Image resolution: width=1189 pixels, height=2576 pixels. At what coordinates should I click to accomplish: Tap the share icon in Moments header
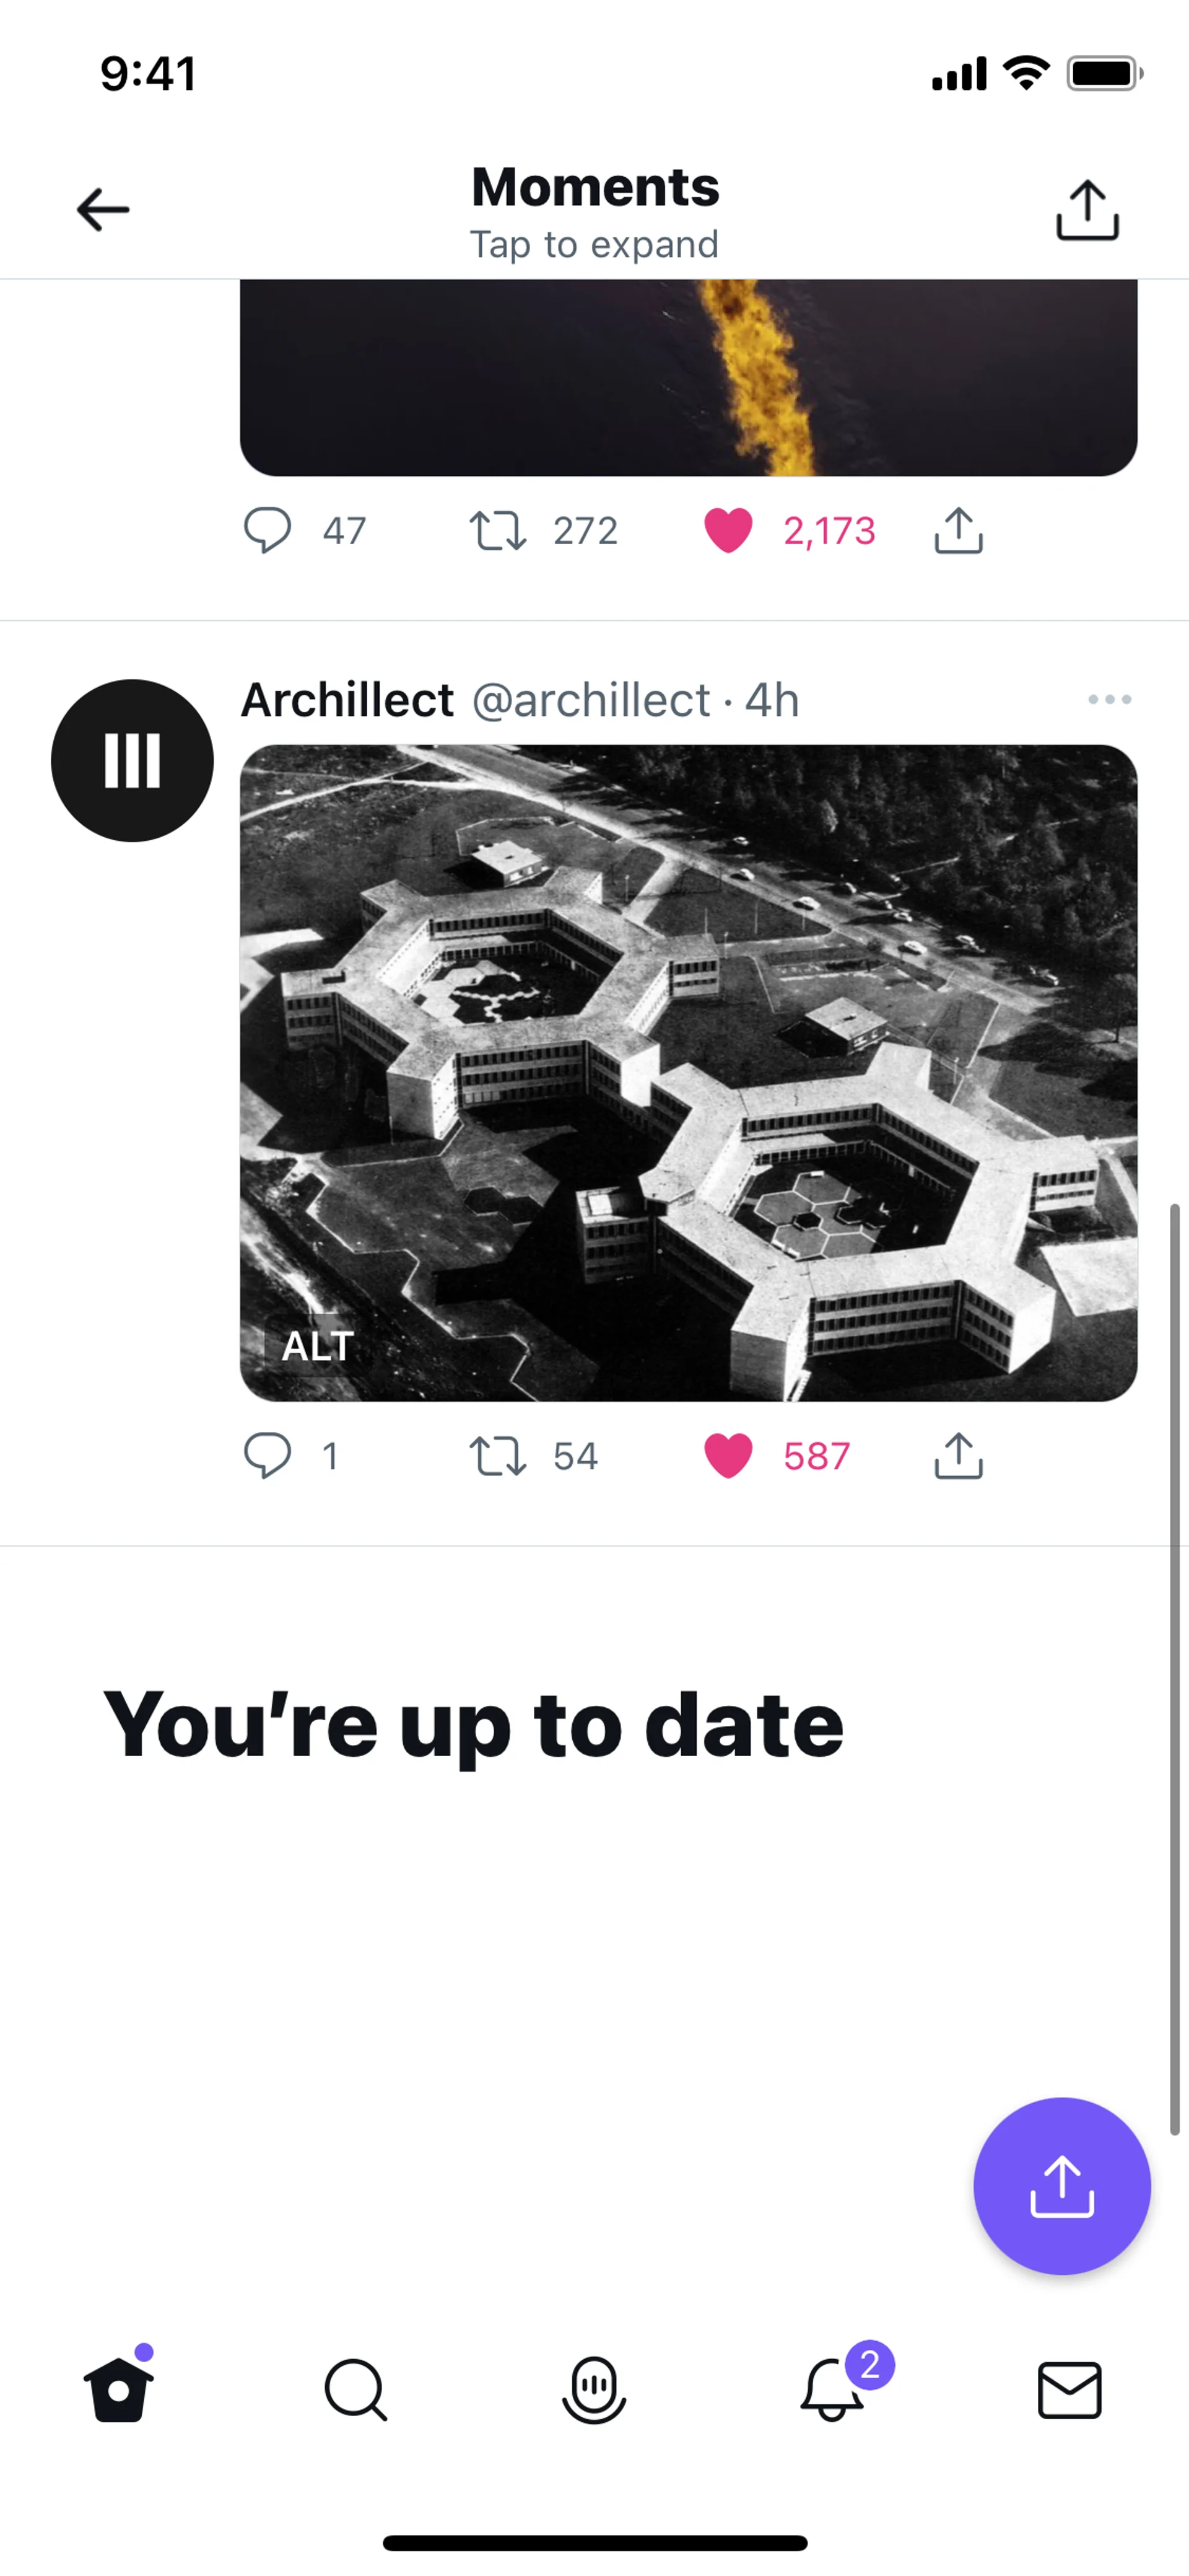[1087, 210]
